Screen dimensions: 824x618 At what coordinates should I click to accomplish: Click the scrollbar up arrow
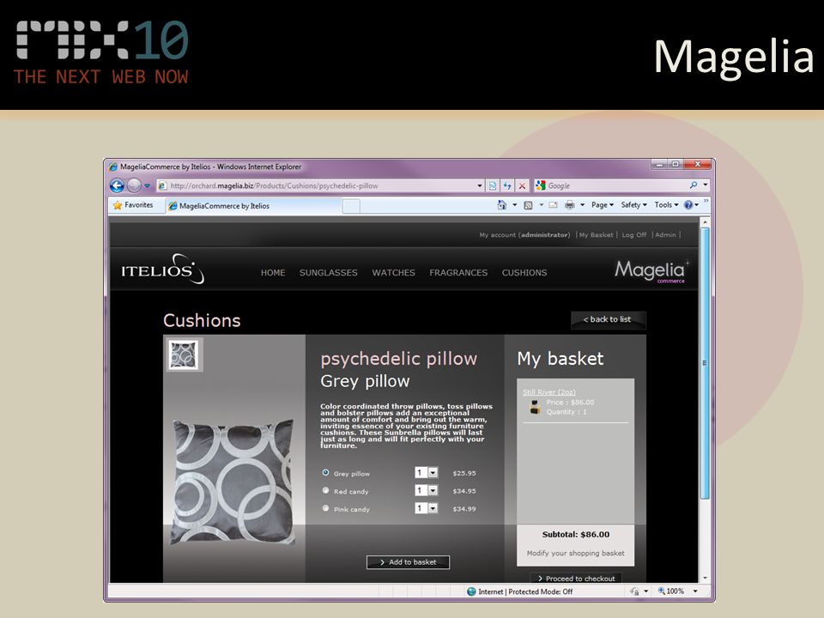point(706,222)
